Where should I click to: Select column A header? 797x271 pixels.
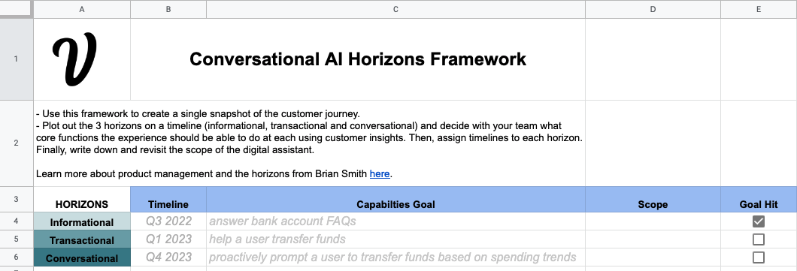tap(82, 9)
